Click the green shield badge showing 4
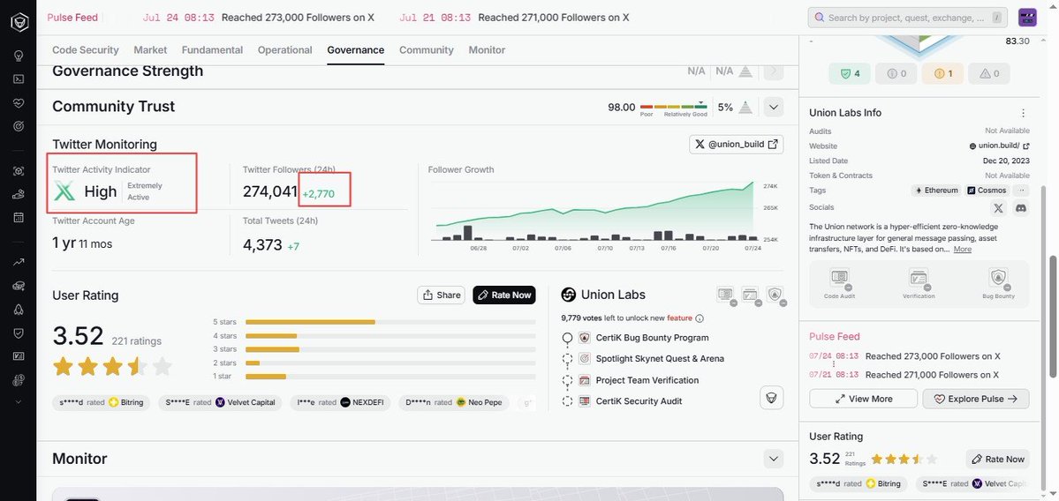This screenshot has height=501, width=1059. [x=850, y=73]
